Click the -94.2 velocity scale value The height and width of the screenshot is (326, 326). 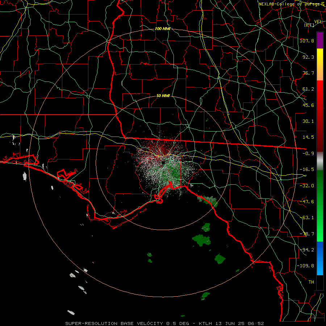point(307,250)
